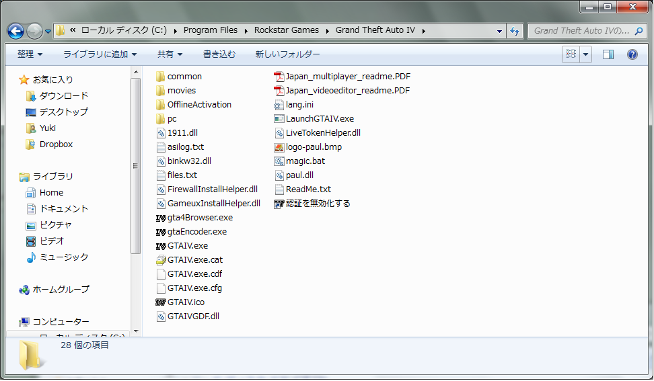Select Japan_videoeditor_readme.PDF icon
Image resolution: width=654 pixels, height=381 pixels.
pos(279,91)
